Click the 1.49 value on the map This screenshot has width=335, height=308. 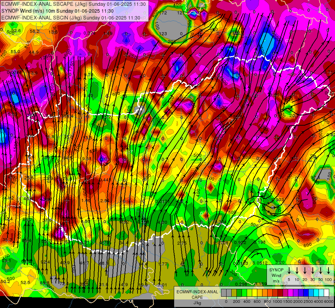(x=108, y=33)
